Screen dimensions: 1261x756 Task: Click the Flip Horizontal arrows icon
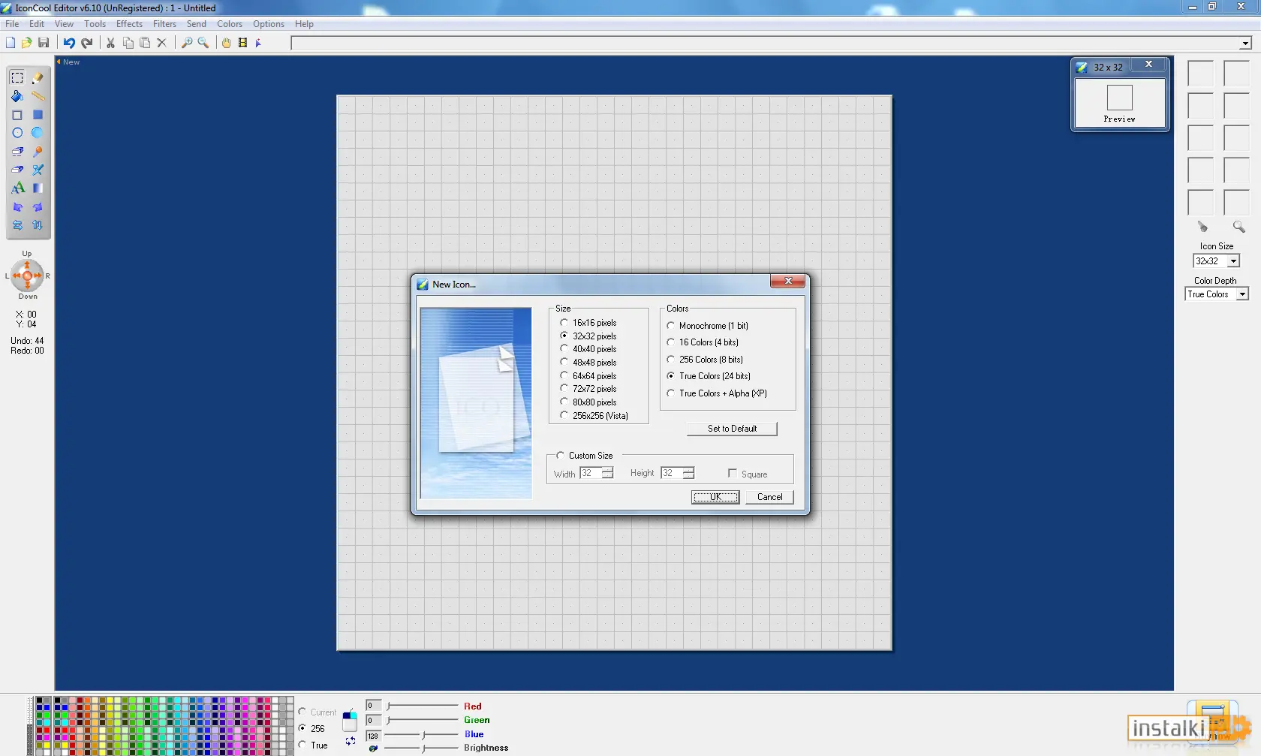[x=17, y=225]
